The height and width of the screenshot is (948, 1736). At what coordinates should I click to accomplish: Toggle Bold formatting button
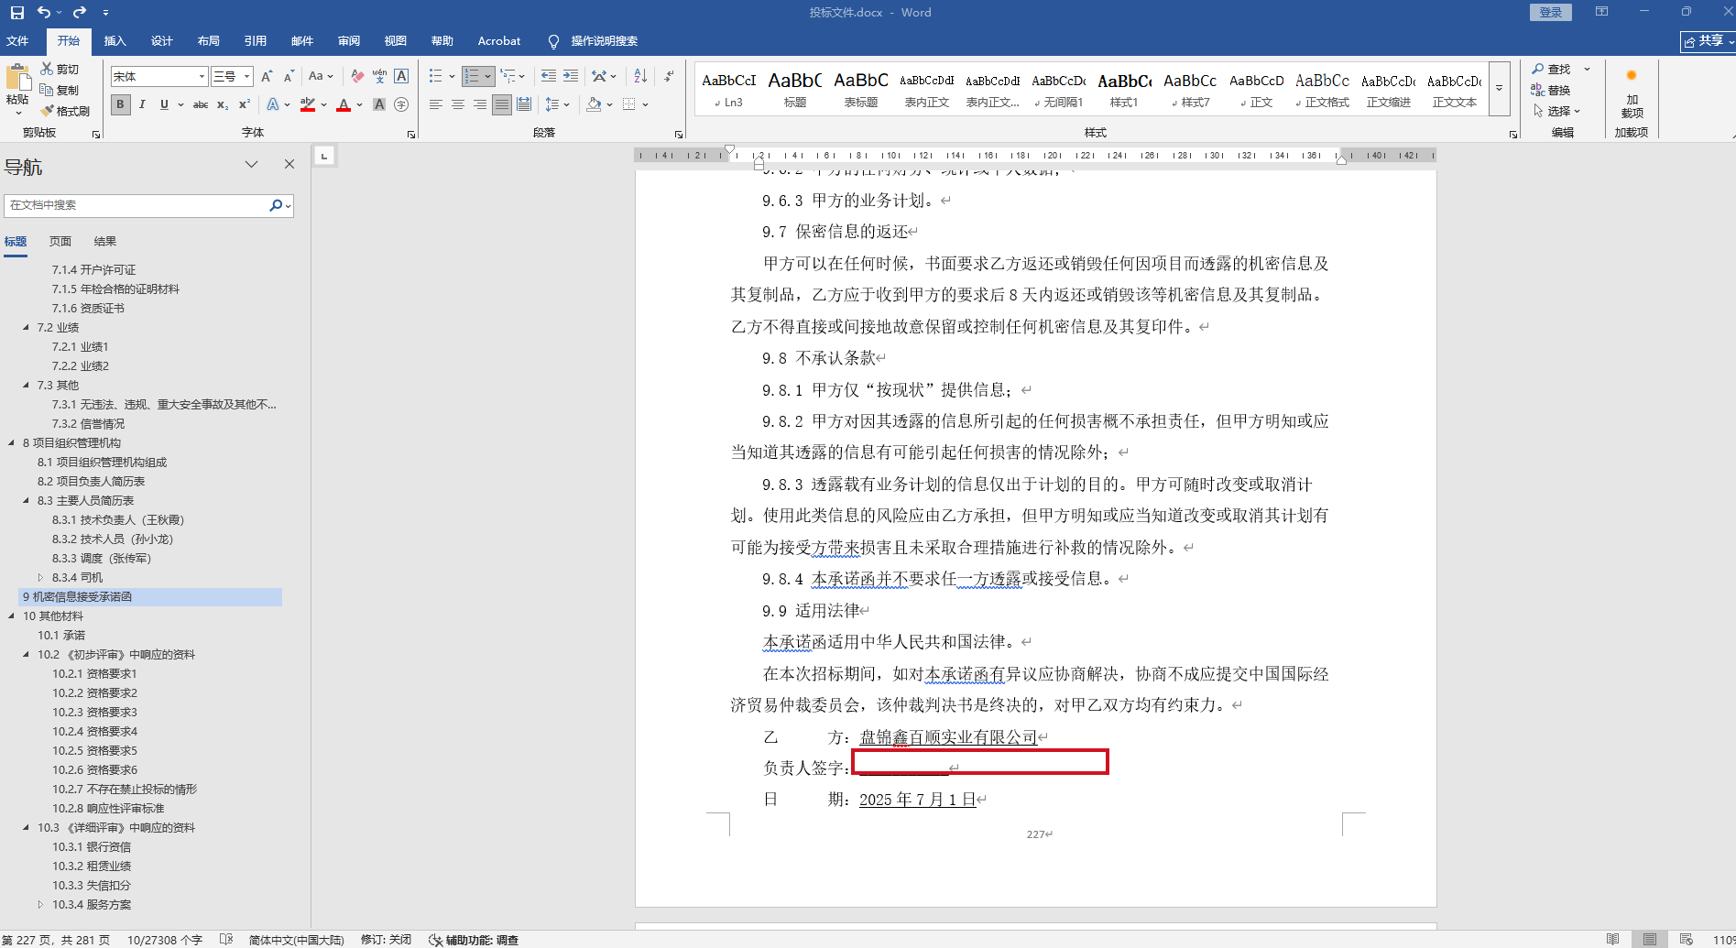coord(120,105)
